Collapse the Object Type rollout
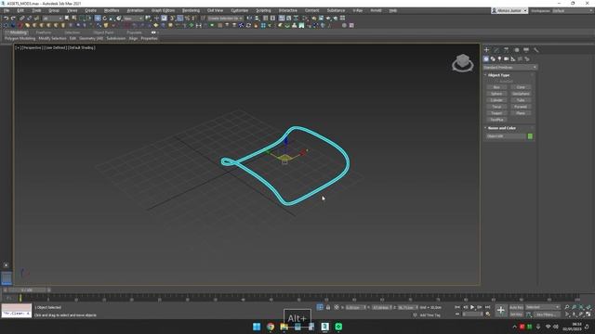Viewport: 595px width, 334px height. [x=498, y=75]
